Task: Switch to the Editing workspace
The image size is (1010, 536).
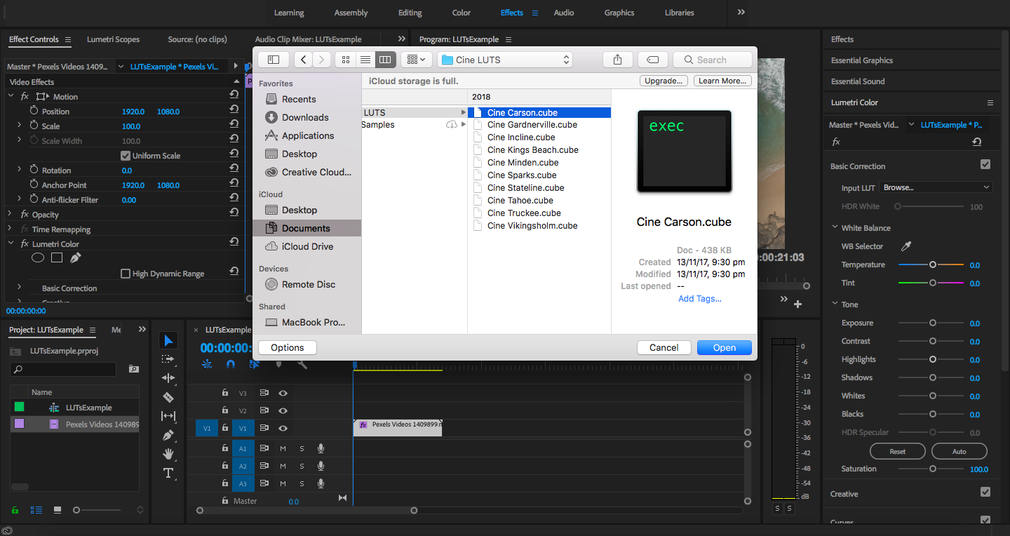Action: pyautogui.click(x=410, y=13)
